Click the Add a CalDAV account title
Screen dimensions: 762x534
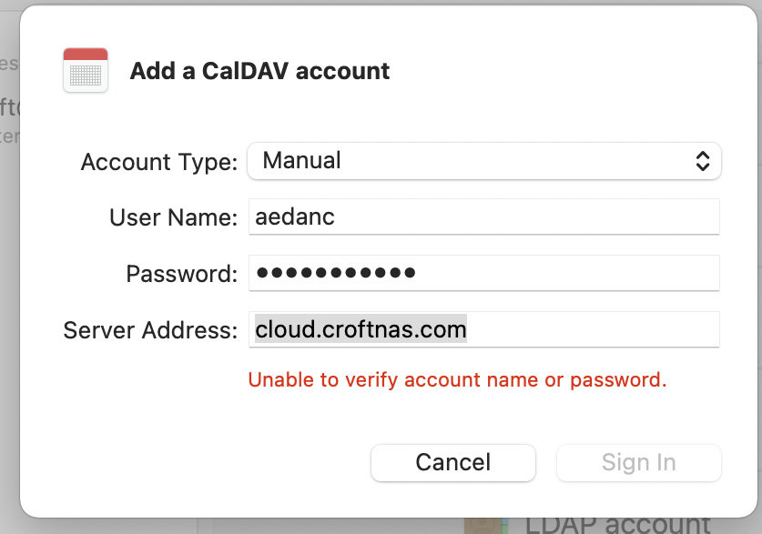(259, 71)
